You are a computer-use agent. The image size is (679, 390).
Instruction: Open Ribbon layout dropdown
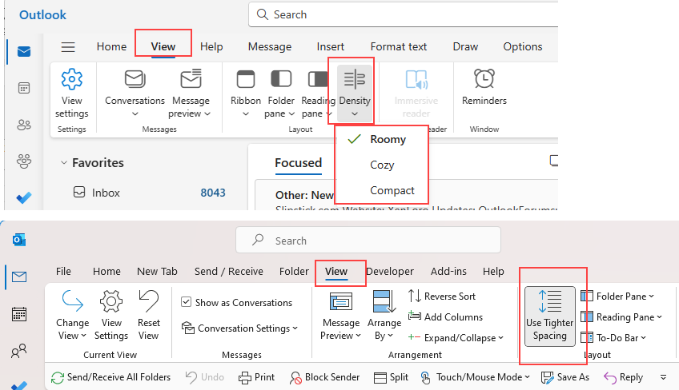246,93
